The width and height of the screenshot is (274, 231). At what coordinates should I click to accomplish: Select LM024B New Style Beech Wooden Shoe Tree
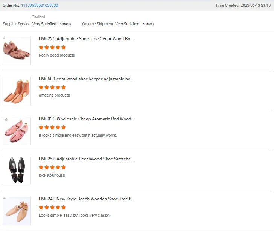tap(86, 199)
